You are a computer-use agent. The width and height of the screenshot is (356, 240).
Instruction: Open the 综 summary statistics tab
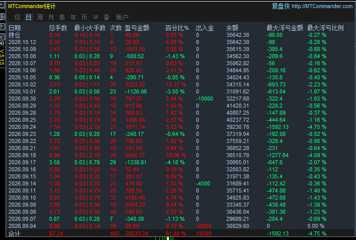click(18, 17)
